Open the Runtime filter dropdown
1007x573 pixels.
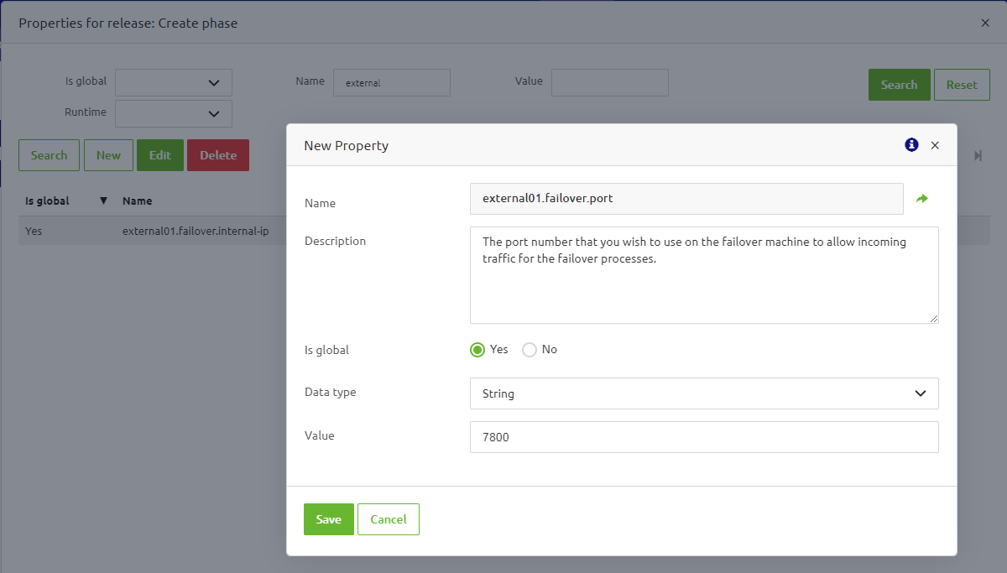pos(173,112)
